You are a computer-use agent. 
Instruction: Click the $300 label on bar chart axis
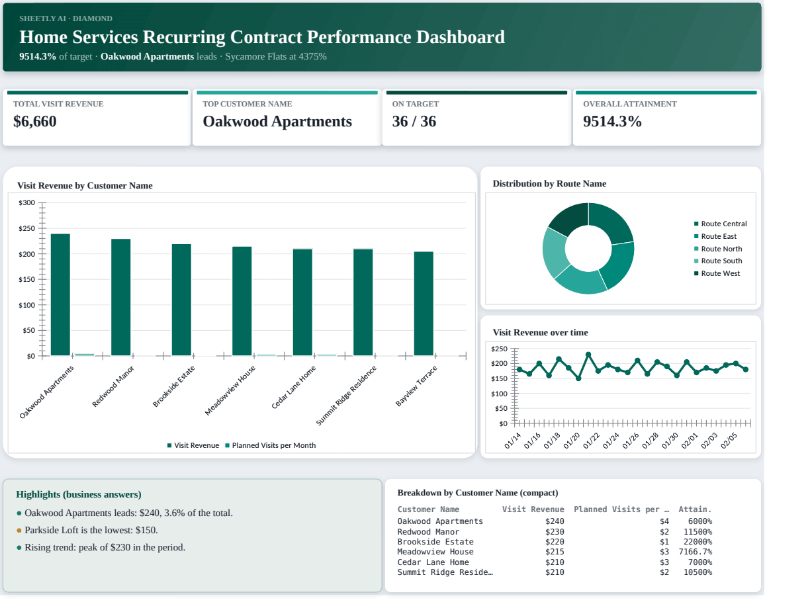coord(27,202)
